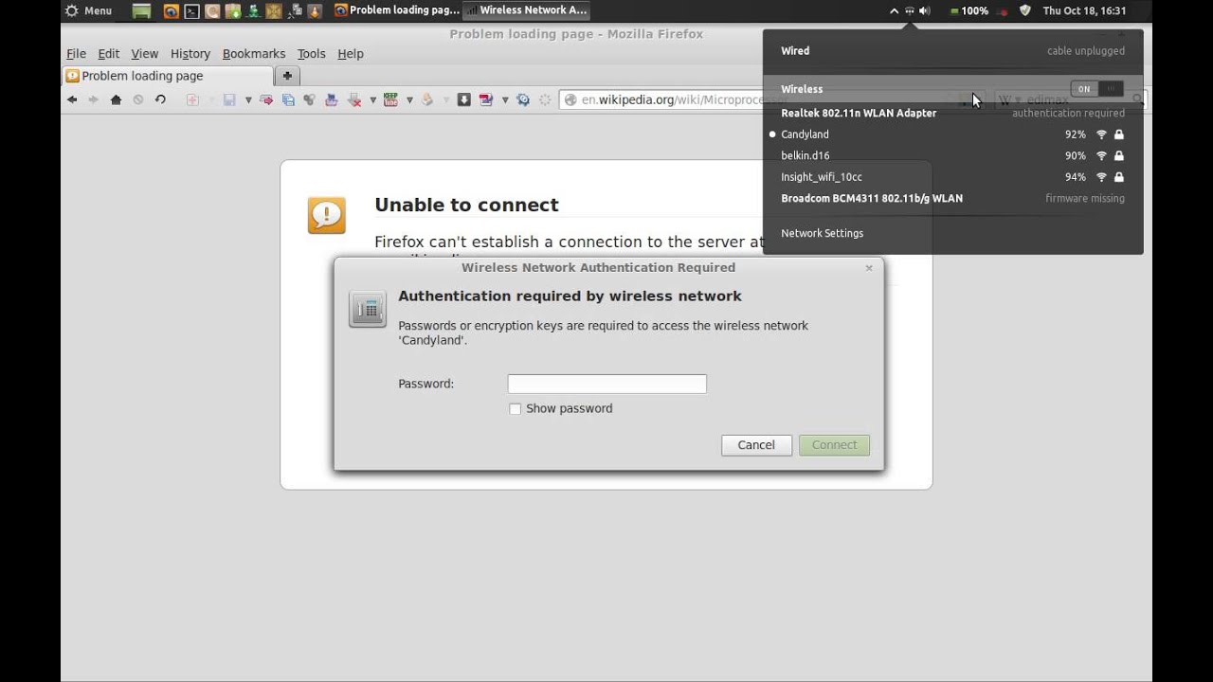Click the floppy disk save icon in toolbar
The width and height of the screenshot is (1213, 682).
(229, 99)
